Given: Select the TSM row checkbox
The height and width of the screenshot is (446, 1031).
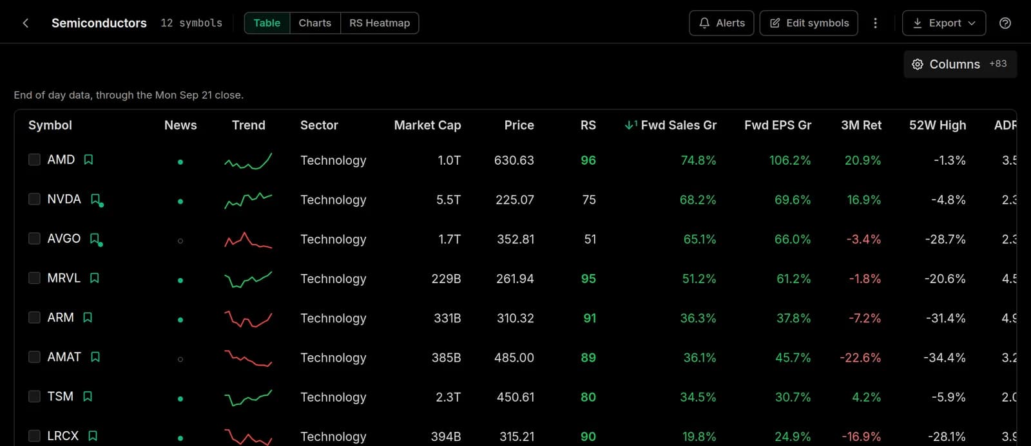Looking at the screenshot, I should tap(34, 396).
